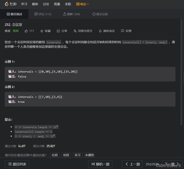Viewport: 184px width, 169px height.
Task: Like the problem with thumbs-up icon
Action: coord(26,31)
